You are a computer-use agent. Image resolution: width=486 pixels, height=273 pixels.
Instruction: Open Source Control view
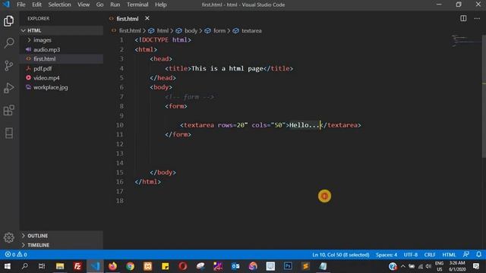8,65
